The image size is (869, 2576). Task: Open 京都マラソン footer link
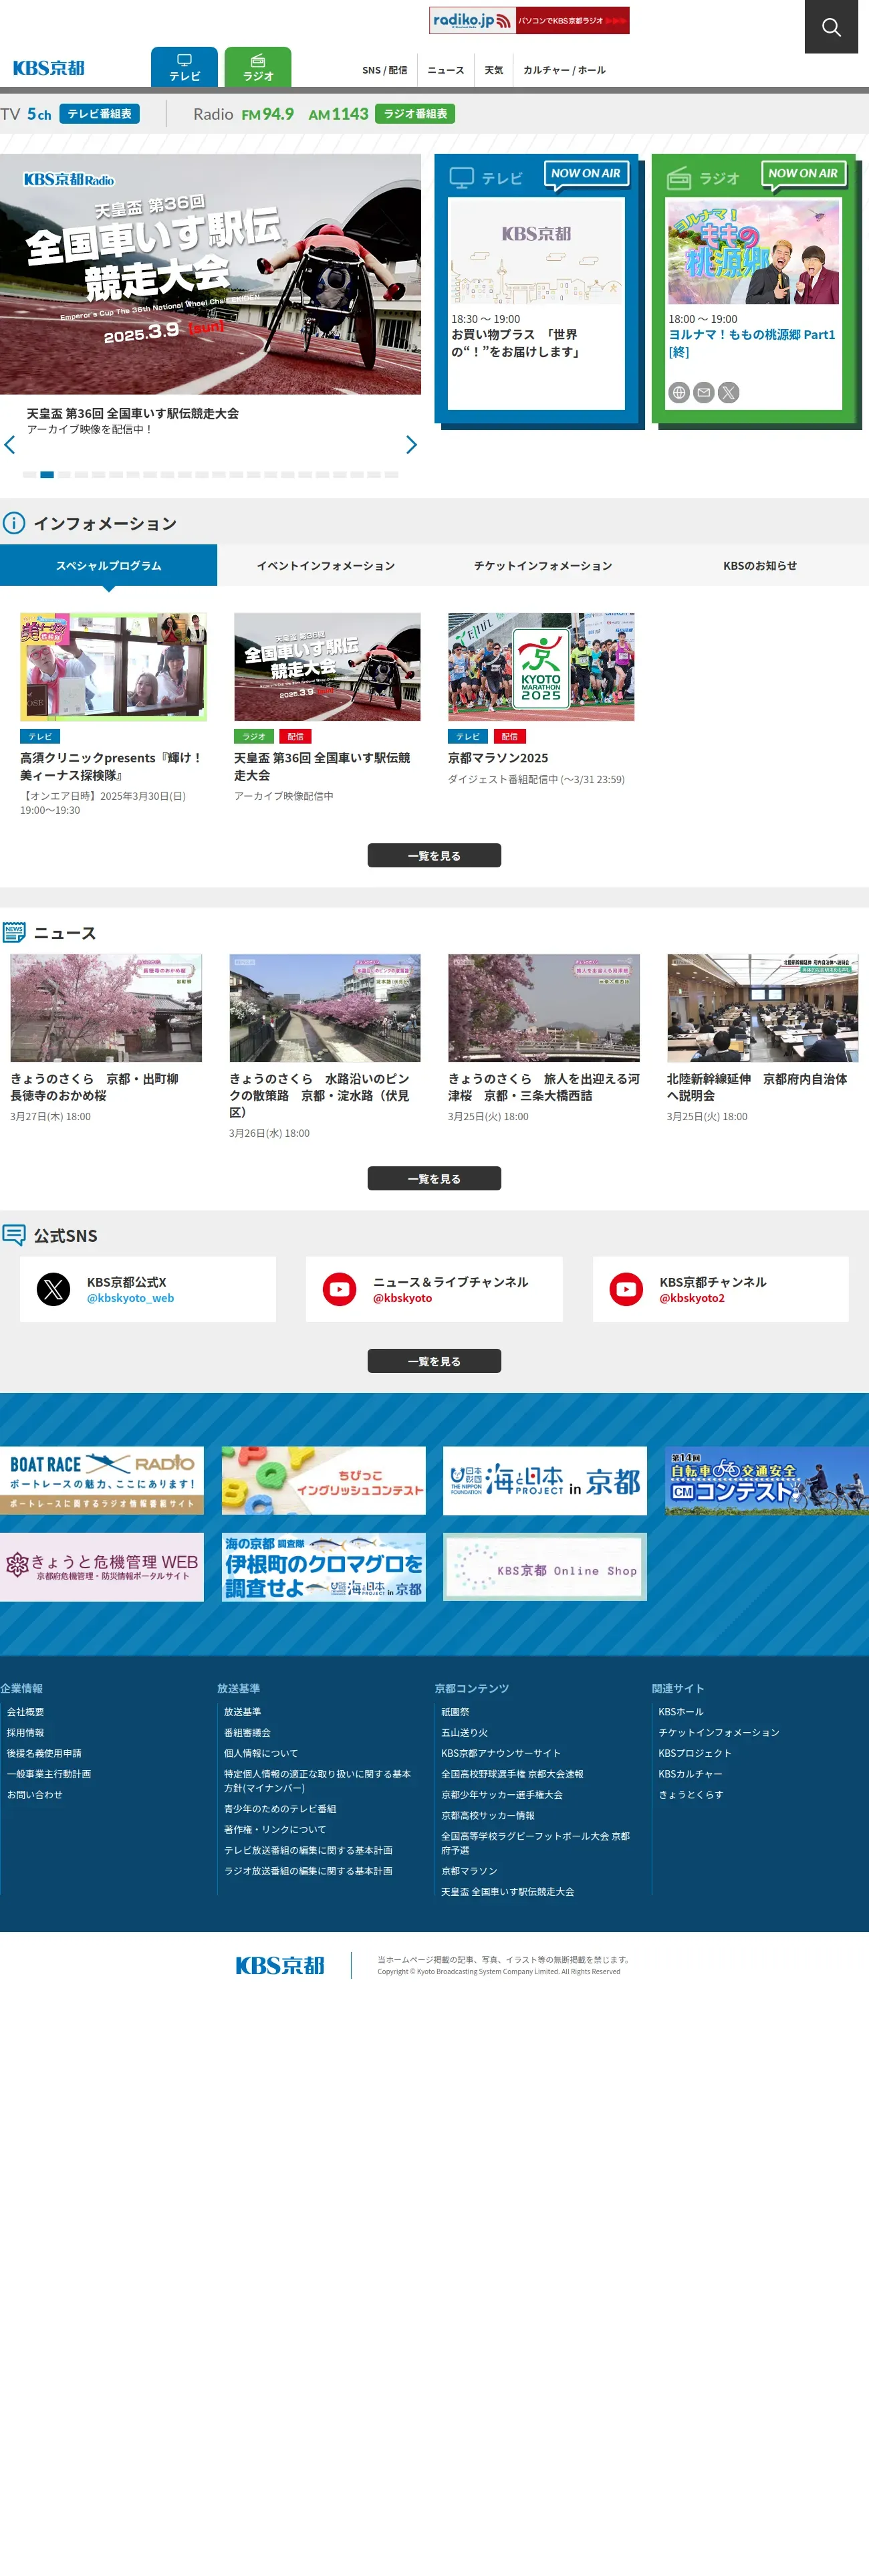coord(469,1871)
